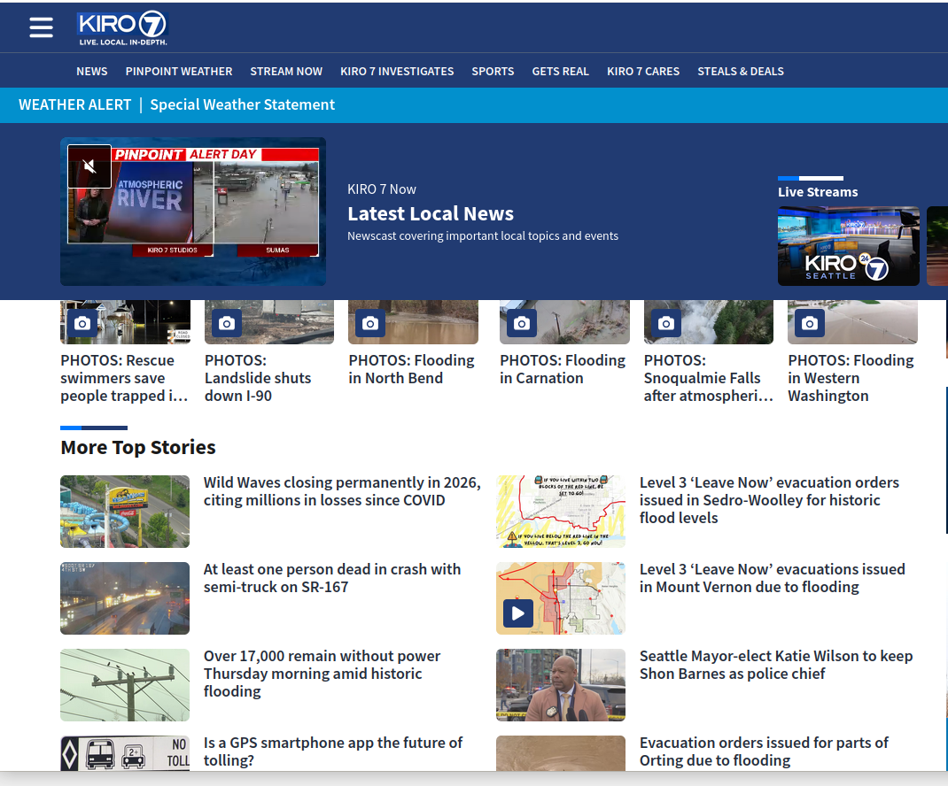Play the Mount Vernon evacuation video
Viewport: 948px width, 786px height.
pyautogui.click(x=517, y=613)
